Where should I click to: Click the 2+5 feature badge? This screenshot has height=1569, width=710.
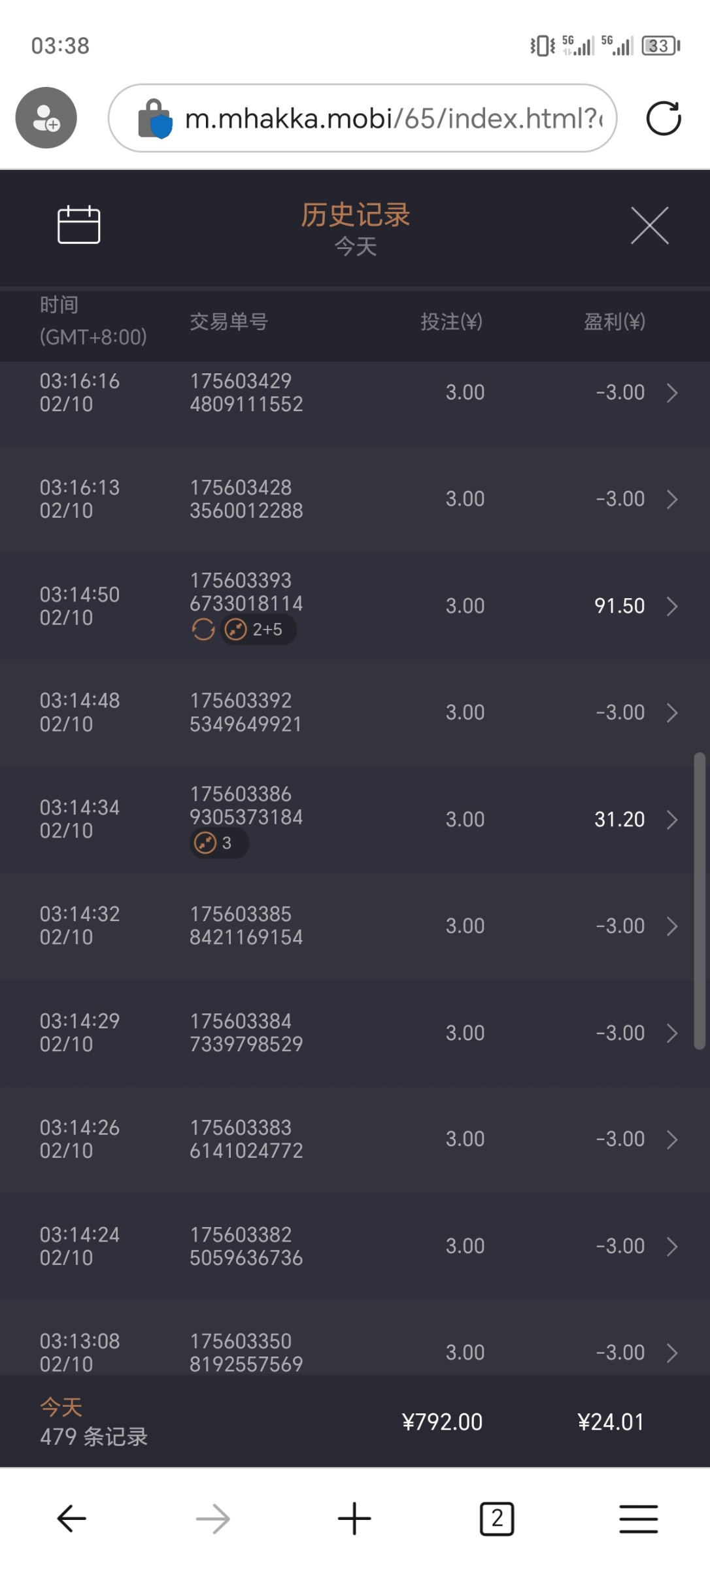click(x=258, y=630)
